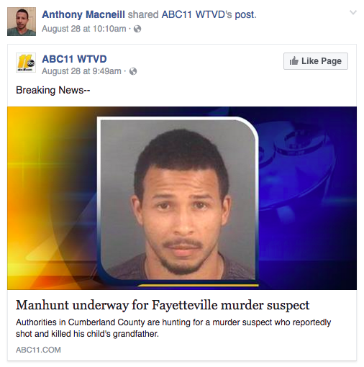Click the Like Page button
Viewport: 364px width, 367px height.
pyautogui.click(x=316, y=61)
